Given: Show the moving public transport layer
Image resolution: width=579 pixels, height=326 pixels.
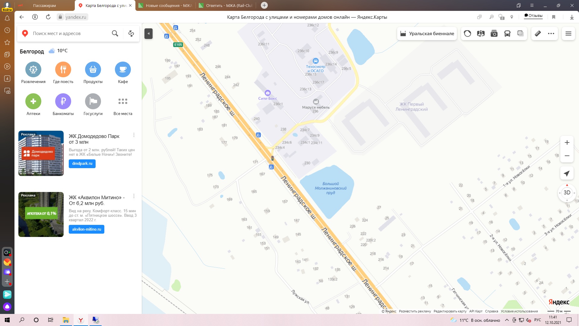Looking at the screenshot, I should 507,34.
